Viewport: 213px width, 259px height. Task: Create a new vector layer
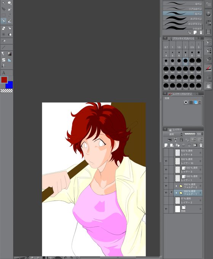172,145
